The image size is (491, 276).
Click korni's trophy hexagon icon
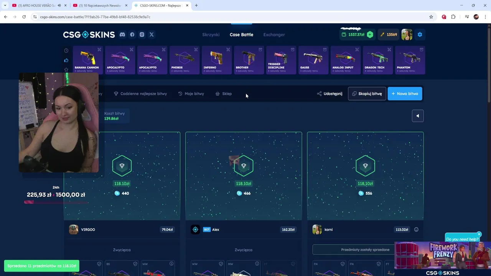coord(365,166)
